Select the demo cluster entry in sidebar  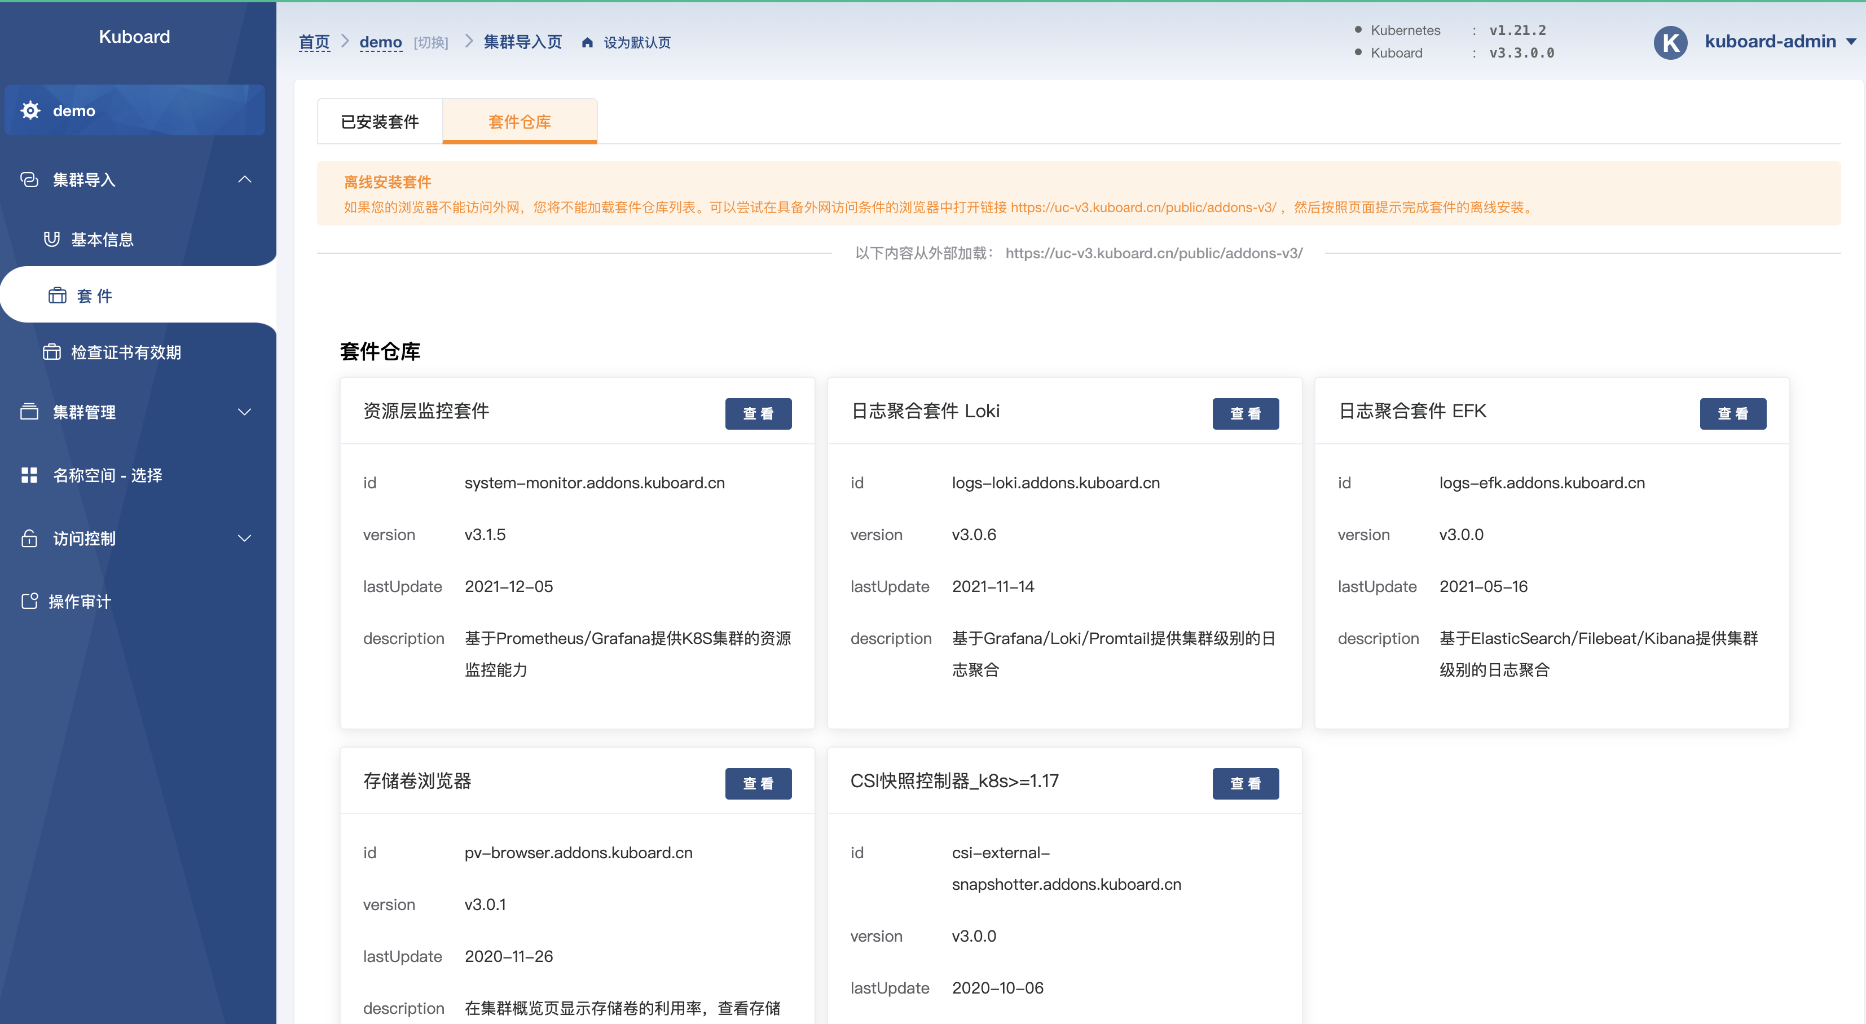(135, 110)
